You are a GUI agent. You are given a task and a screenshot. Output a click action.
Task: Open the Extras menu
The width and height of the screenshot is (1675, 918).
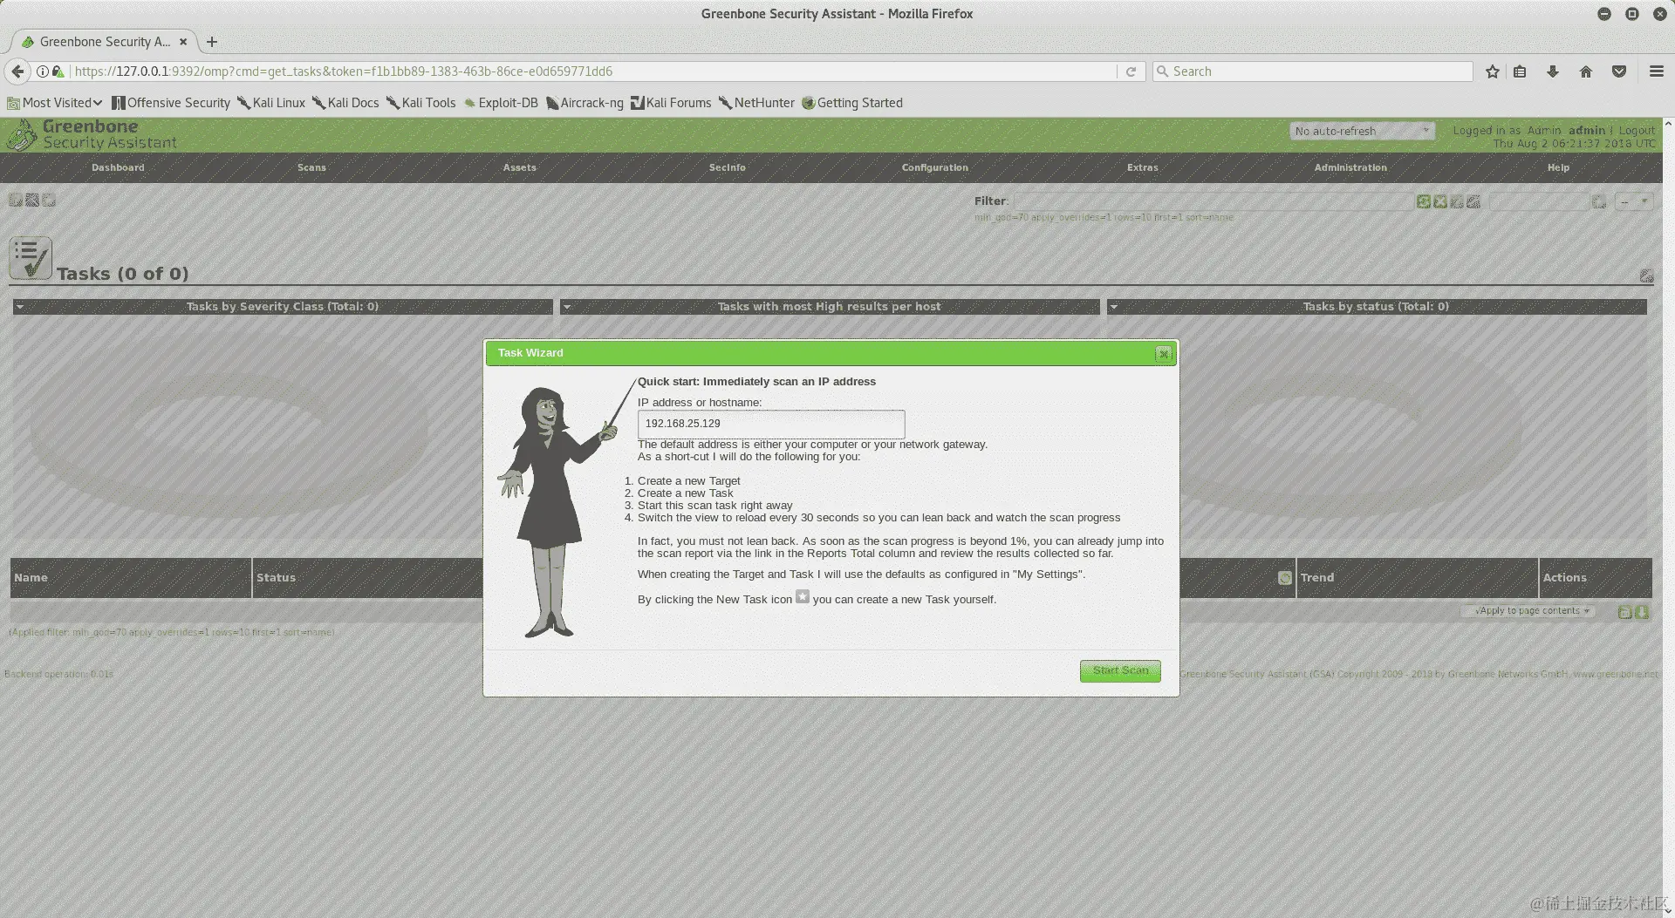(x=1143, y=167)
